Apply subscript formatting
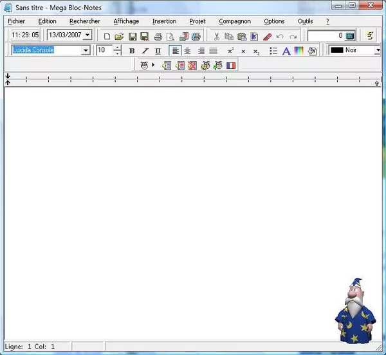 click(x=256, y=51)
